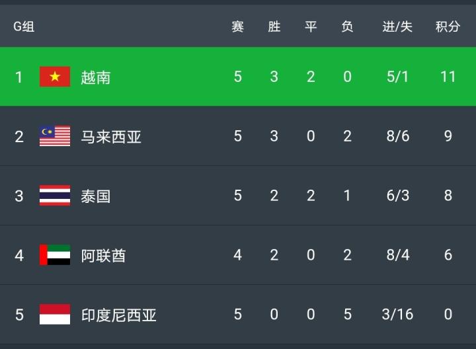Click the 平 column header
Viewport: 476px width, 349px height.
pos(311,26)
